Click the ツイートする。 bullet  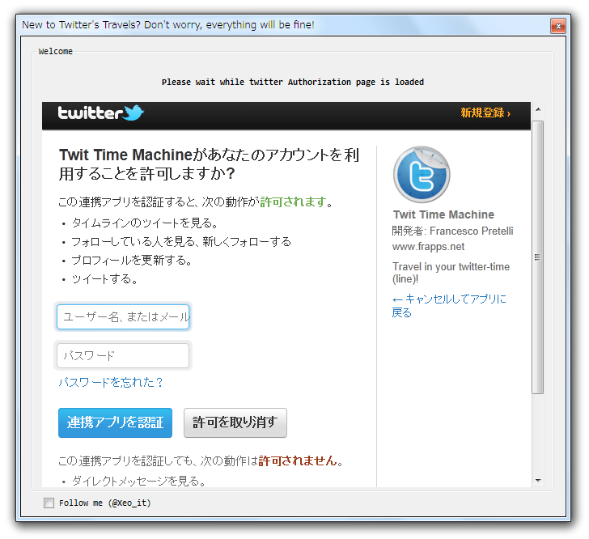[105, 279]
